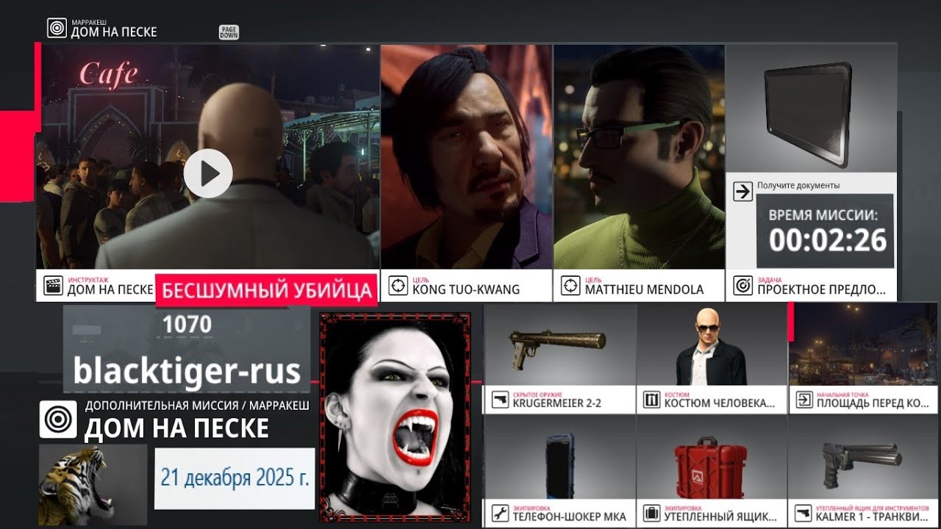Click the target crosshair icon beside Matthieu Mendola
941x529 pixels.
coord(570,286)
